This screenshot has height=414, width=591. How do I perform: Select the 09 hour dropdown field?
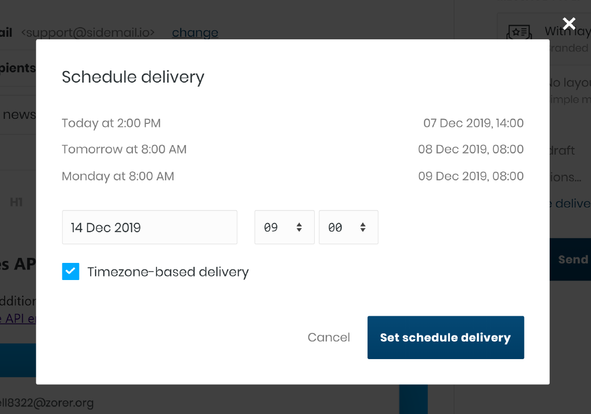(x=284, y=227)
